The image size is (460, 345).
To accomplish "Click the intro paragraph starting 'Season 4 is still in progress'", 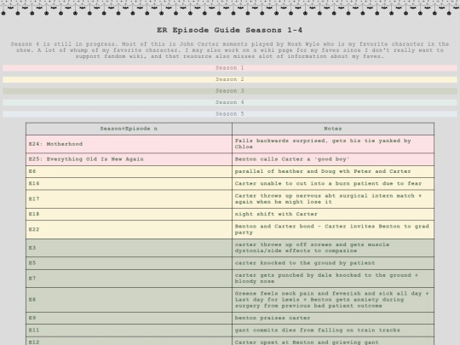I will (x=230, y=50).
